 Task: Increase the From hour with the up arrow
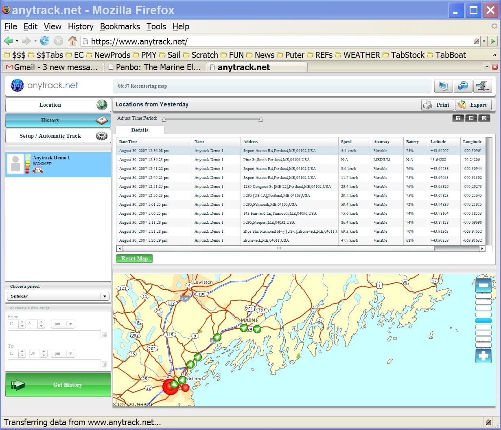pos(22,322)
